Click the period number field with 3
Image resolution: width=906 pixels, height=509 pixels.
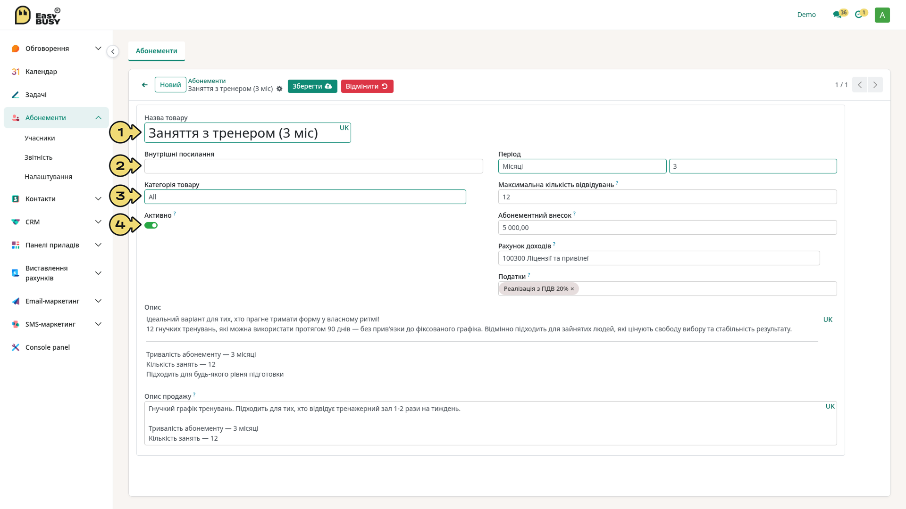(x=753, y=166)
